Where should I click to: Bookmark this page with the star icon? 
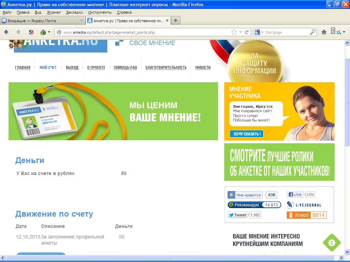(234, 32)
